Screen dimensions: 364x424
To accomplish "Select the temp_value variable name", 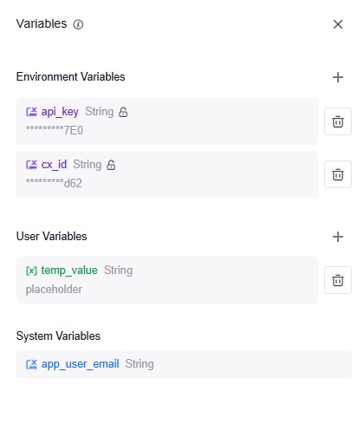I will point(69,271).
